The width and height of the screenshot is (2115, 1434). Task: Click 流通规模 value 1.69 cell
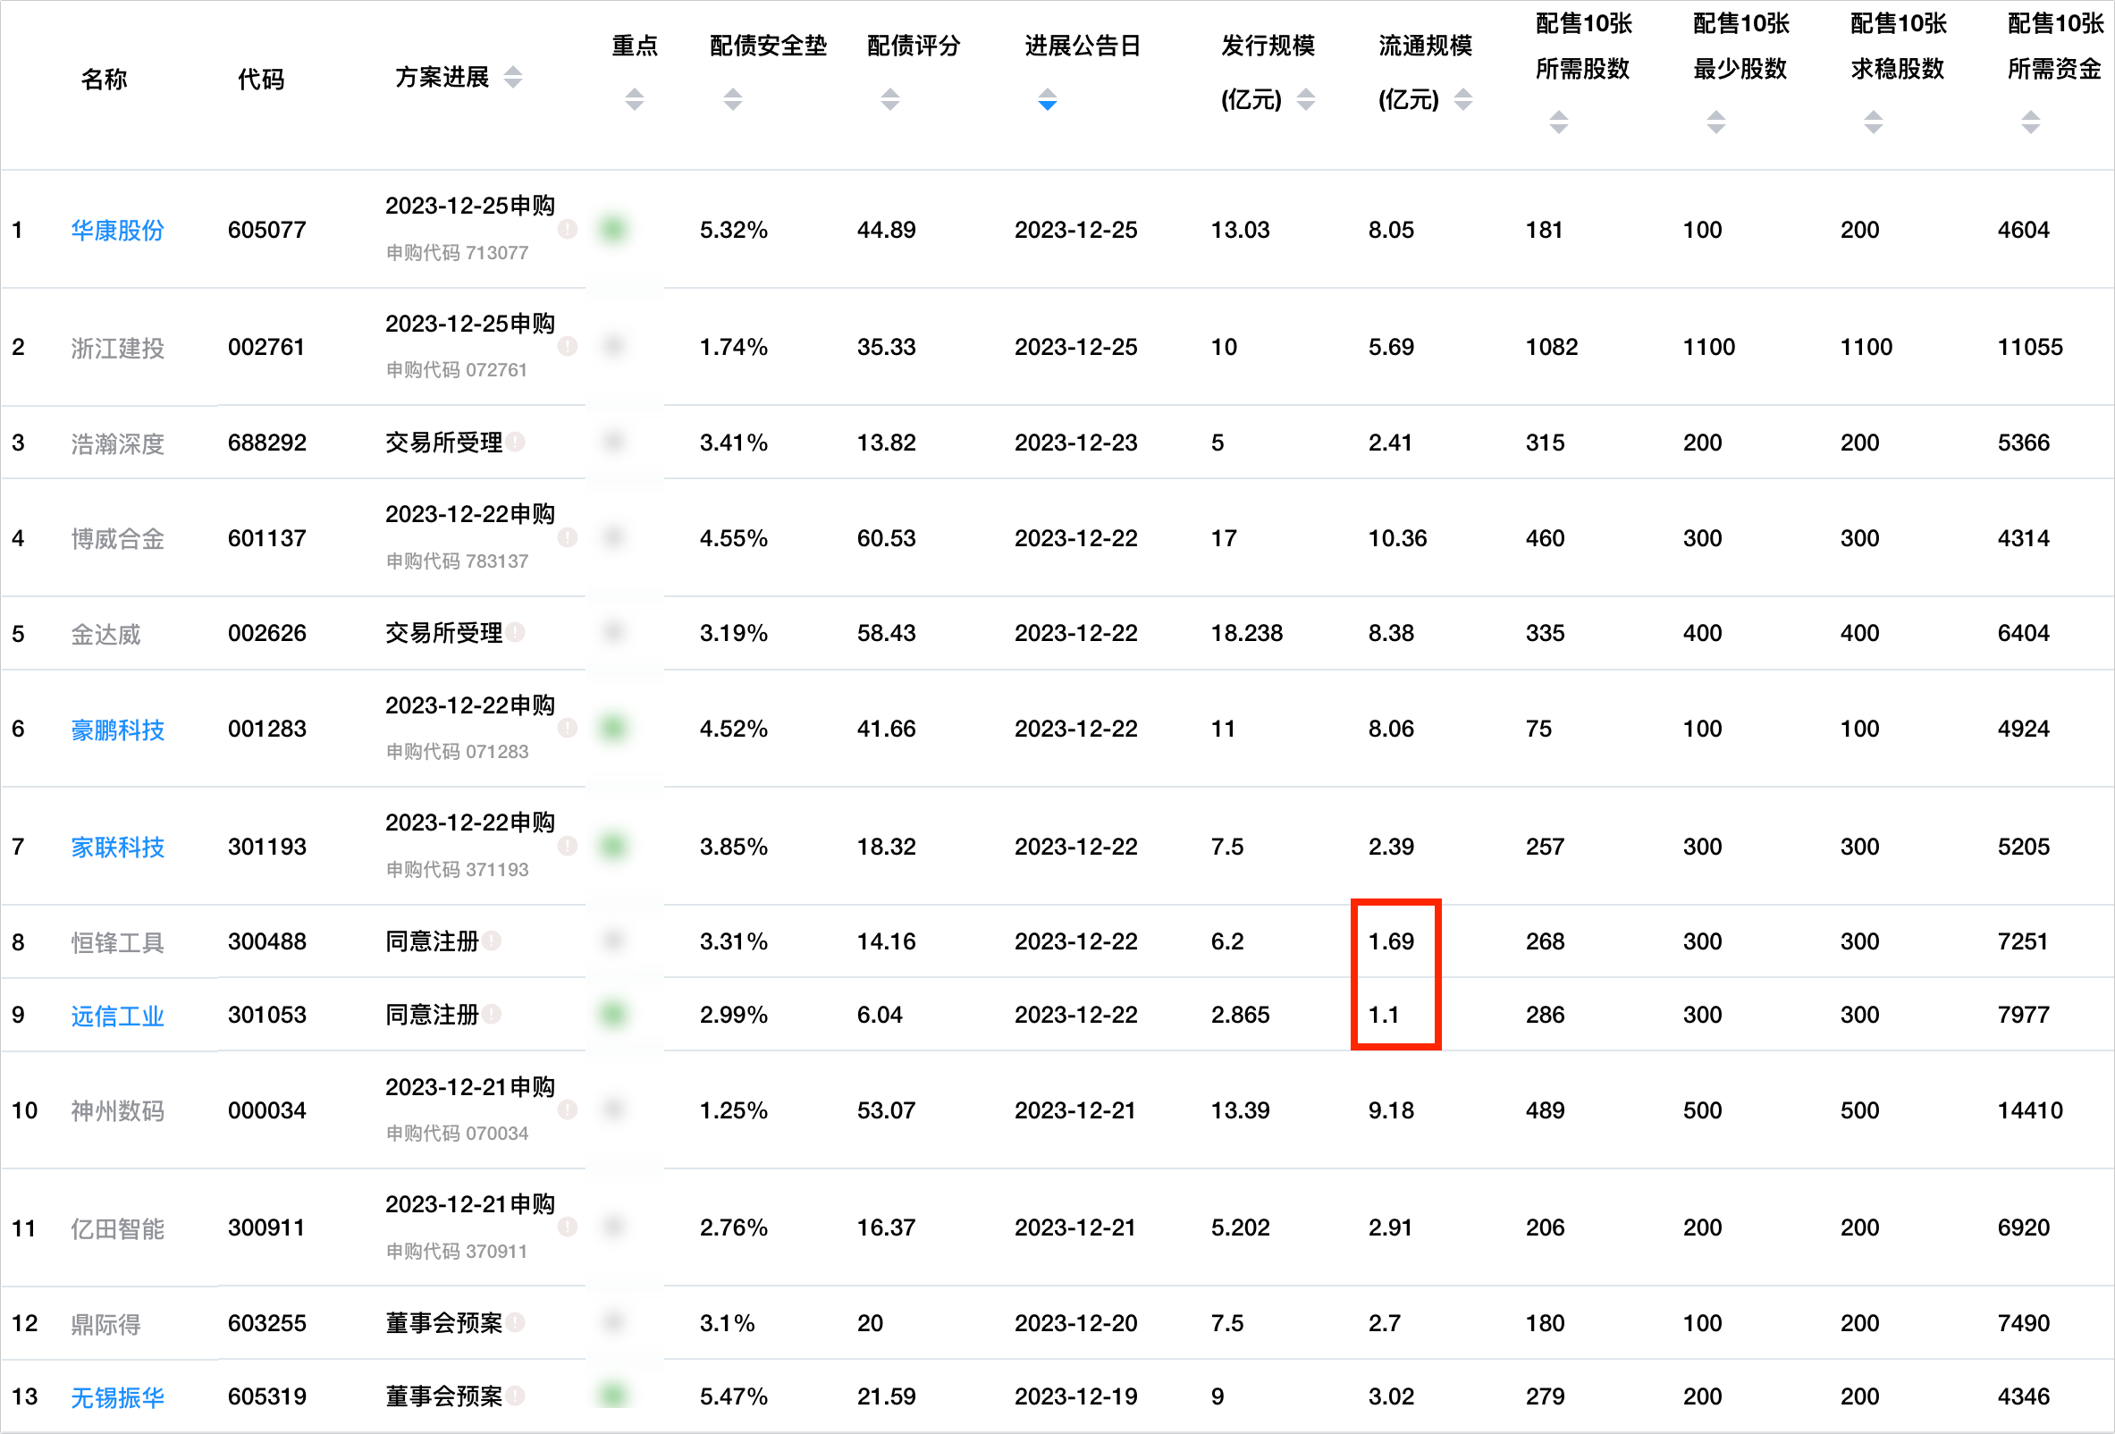coord(1391,941)
